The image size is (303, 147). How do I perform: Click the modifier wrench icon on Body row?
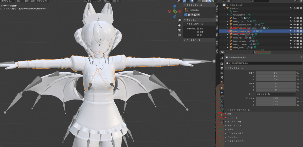[x=242, y=18]
